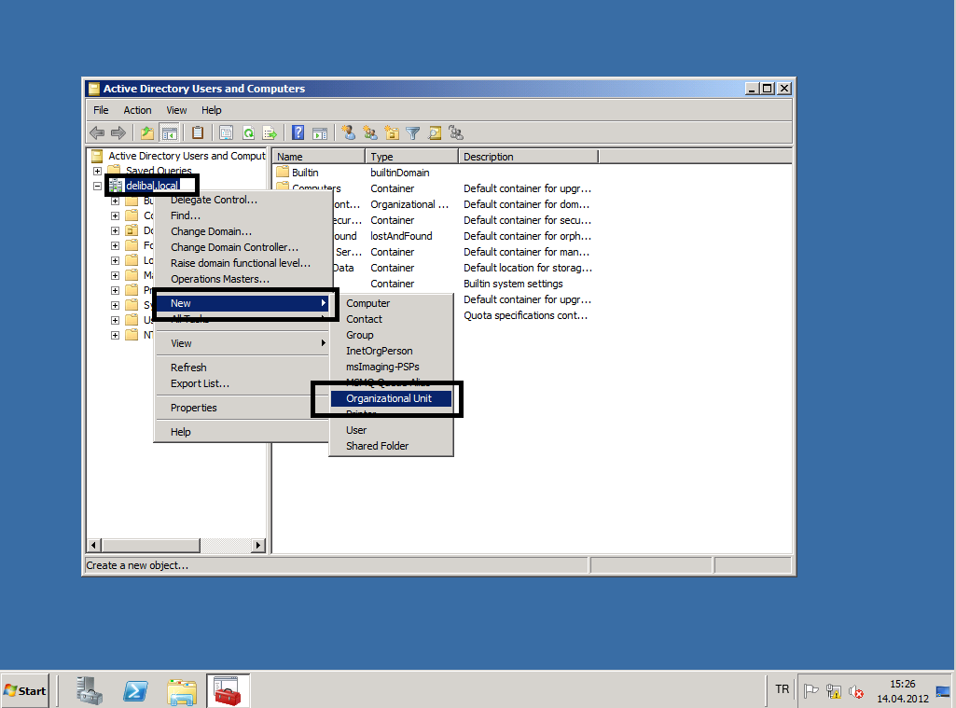Click the Find objects toolbar icon
The width and height of the screenshot is (956, 708).
click(435, 133)
